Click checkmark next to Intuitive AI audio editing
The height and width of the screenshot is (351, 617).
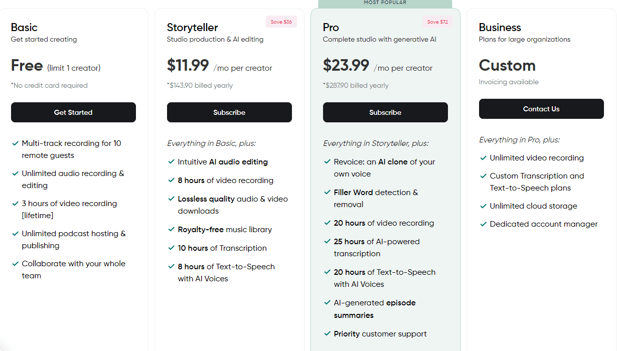click(x=172, y=162)
